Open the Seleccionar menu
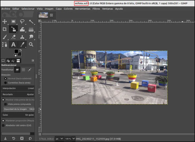195x142 pixels. coord(28,9)
